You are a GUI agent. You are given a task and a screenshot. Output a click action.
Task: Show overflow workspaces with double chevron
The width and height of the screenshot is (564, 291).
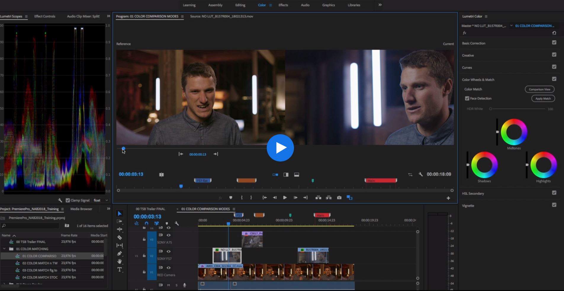[380, 5]
